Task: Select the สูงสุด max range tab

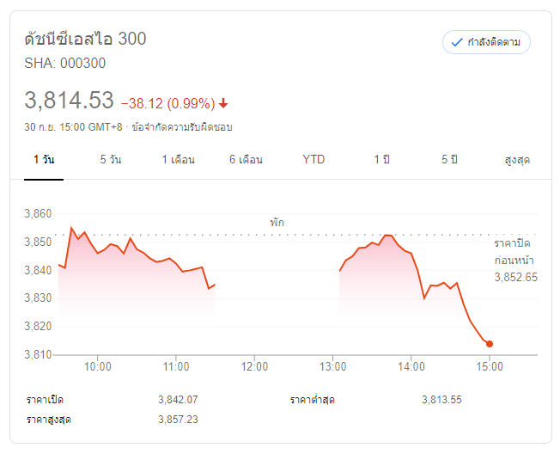Action: coord(517,160)
